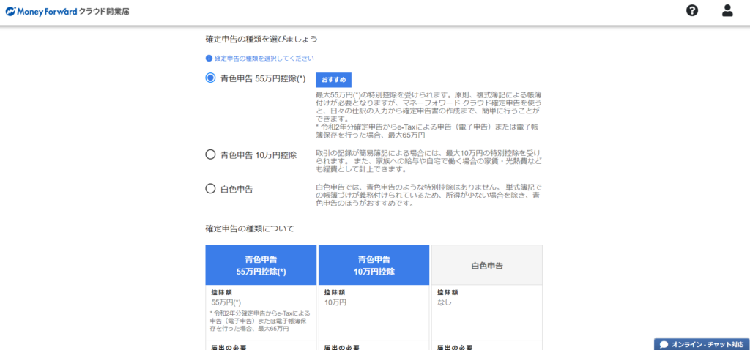Viewport: 750px width, 350px height.
Task: Click the 青色申告 10万円控除 table header
Action: click(x=374, y=265)
